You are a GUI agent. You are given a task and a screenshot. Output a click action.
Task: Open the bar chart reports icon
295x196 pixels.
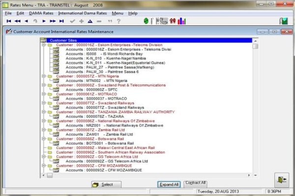point(182,21)
